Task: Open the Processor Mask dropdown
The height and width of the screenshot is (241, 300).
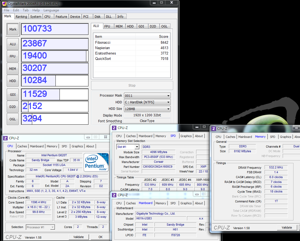Action: click(x=147, y=96)
